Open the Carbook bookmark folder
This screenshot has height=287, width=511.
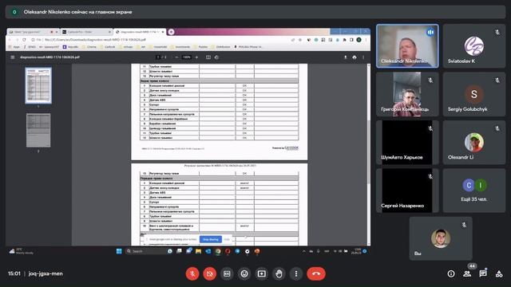coord(108,47)
